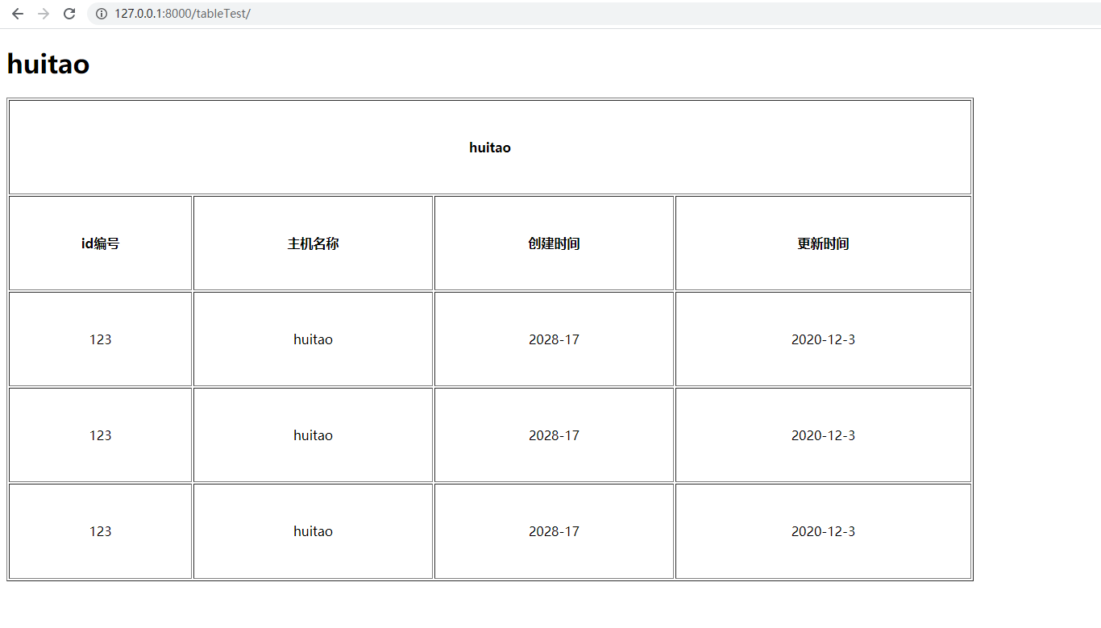Click the large "huitao" page heading

point(48,64)
